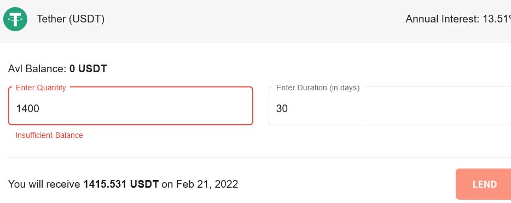
Task: Click the LEND button
Action: pyautogui.click(x=484, y=184)
